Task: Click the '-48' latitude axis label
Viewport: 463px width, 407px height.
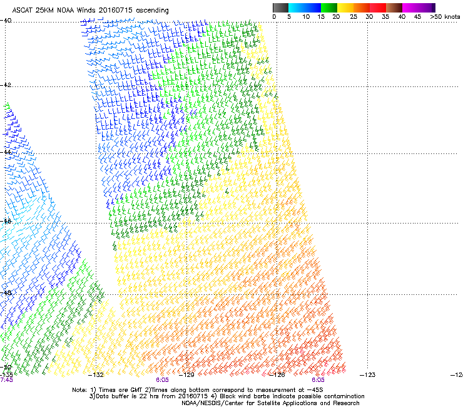Action: [x=6, y=292]
